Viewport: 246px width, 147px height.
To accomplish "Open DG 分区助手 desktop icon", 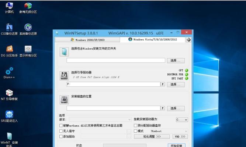I will tap(9, 51).
